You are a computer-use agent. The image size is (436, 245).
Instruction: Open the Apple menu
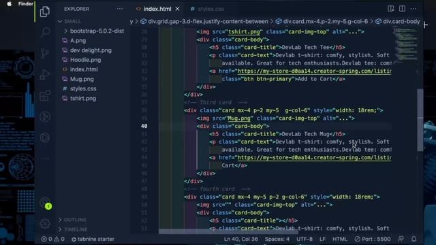click(9, 3)
